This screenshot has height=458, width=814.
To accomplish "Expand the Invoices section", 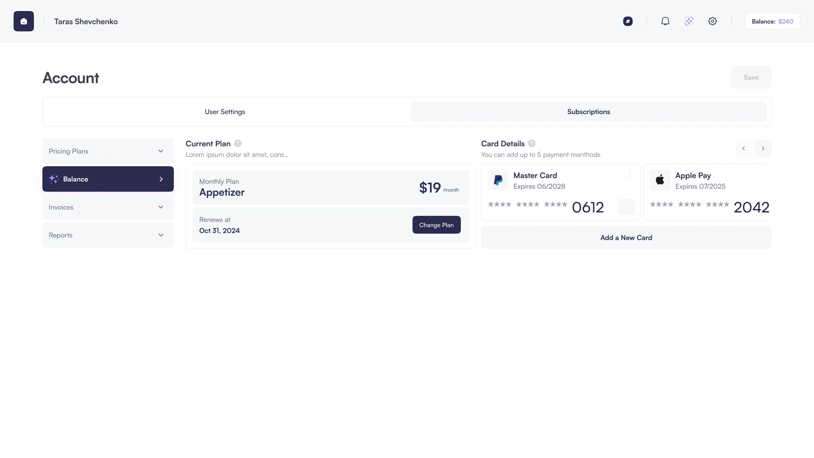I will coord(108,207).
